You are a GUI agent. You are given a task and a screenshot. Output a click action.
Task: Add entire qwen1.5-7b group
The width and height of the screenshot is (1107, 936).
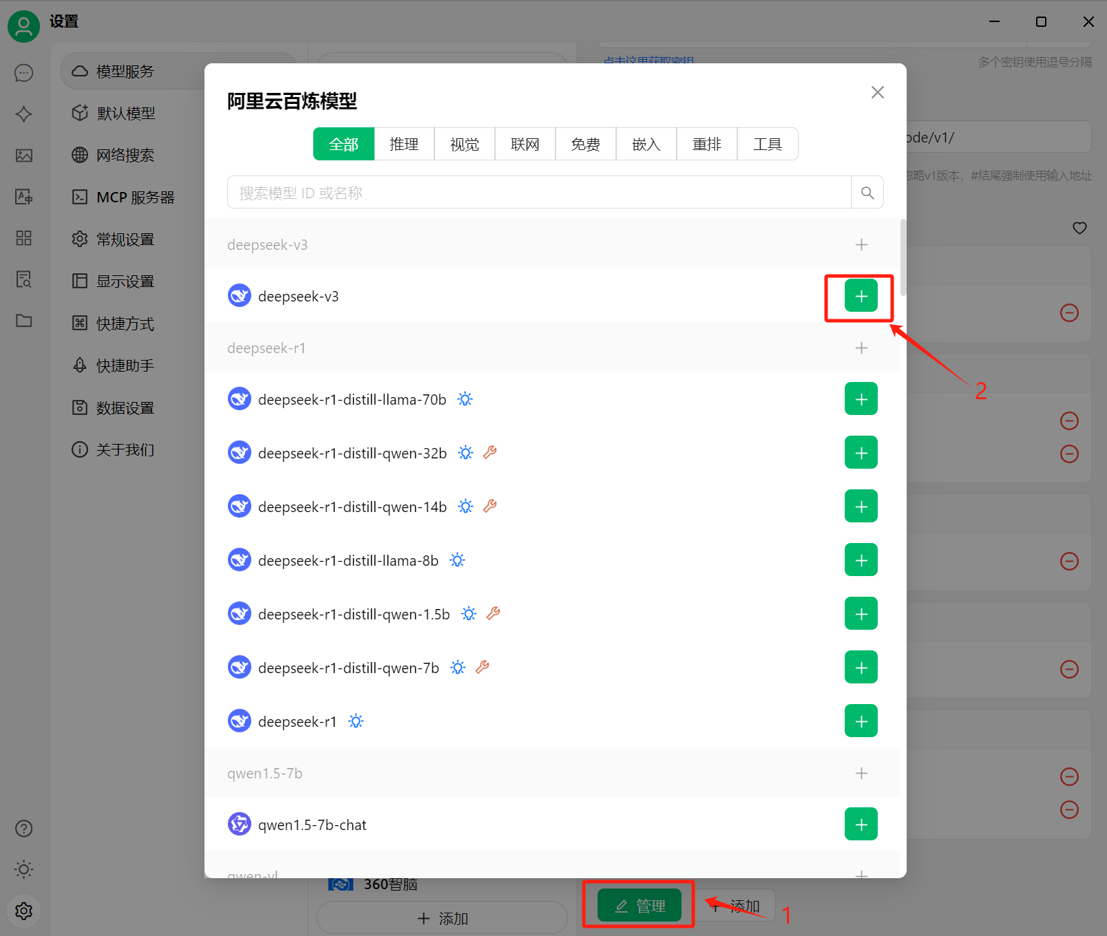pyautogui.click(x=861, y=774)
